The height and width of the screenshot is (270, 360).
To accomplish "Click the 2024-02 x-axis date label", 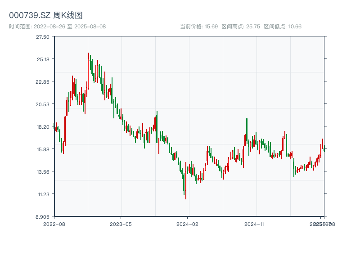I will pyautogui.click(x=188, y=224).
